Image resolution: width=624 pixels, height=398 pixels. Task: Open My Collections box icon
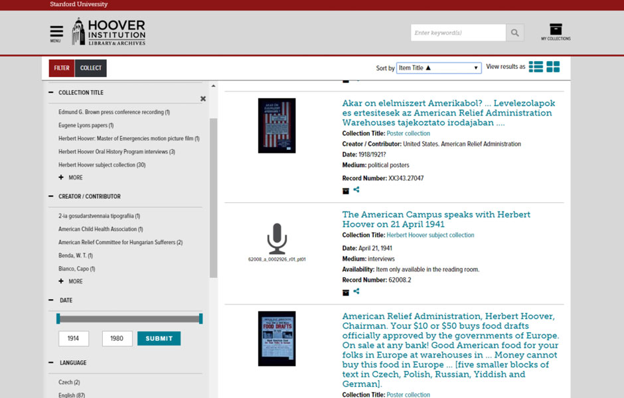point(556,30)
